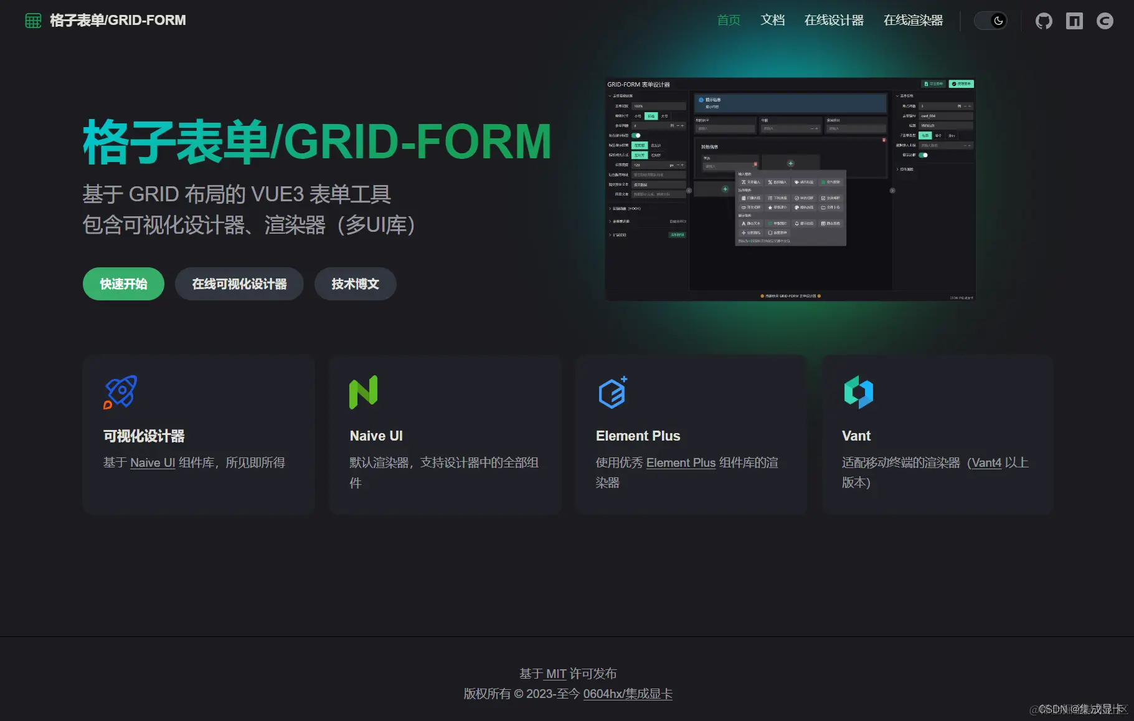Open the GitHub repository icon
1134x721 pixels.
(1044, 21)
